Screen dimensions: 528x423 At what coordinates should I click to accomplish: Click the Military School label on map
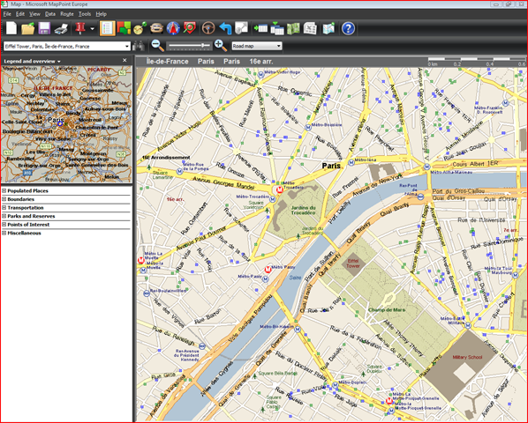tap(467, 357)
